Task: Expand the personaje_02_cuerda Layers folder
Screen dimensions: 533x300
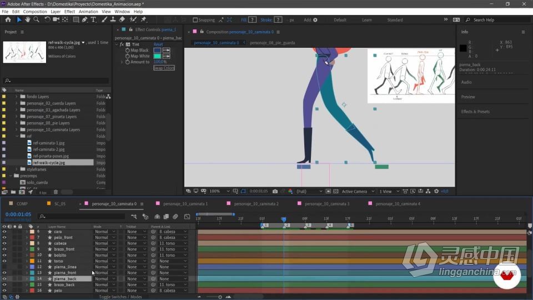Action: [x=16, y=103]
